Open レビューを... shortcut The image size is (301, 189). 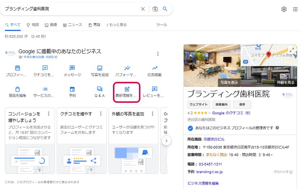point(153,92)
